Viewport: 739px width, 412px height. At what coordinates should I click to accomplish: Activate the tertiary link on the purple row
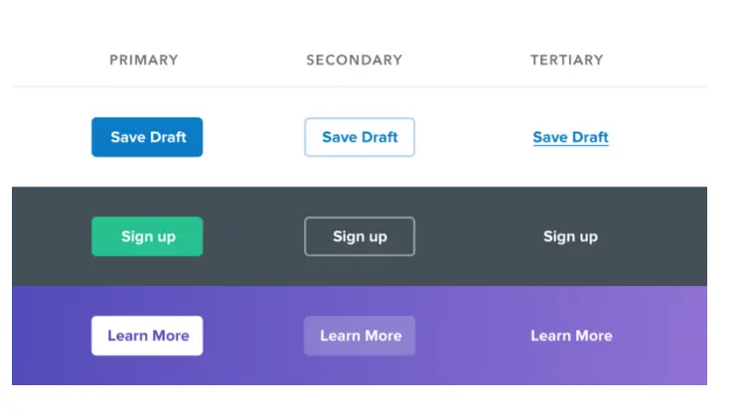click(x=571, y=336)
